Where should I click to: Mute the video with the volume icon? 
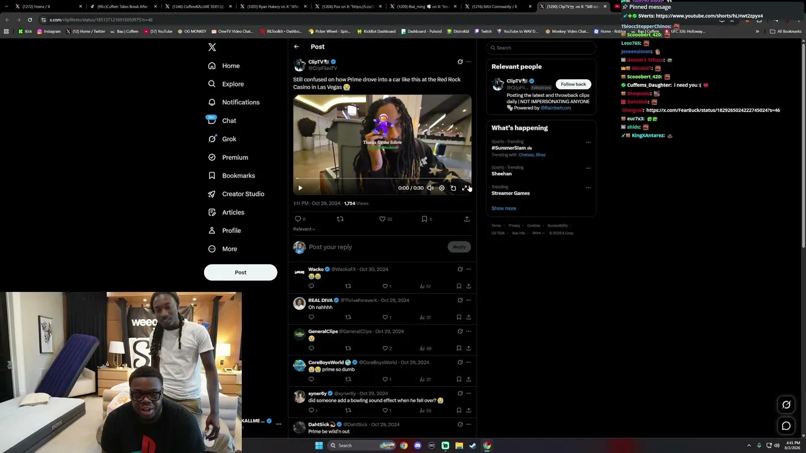(x=430, y=188)
